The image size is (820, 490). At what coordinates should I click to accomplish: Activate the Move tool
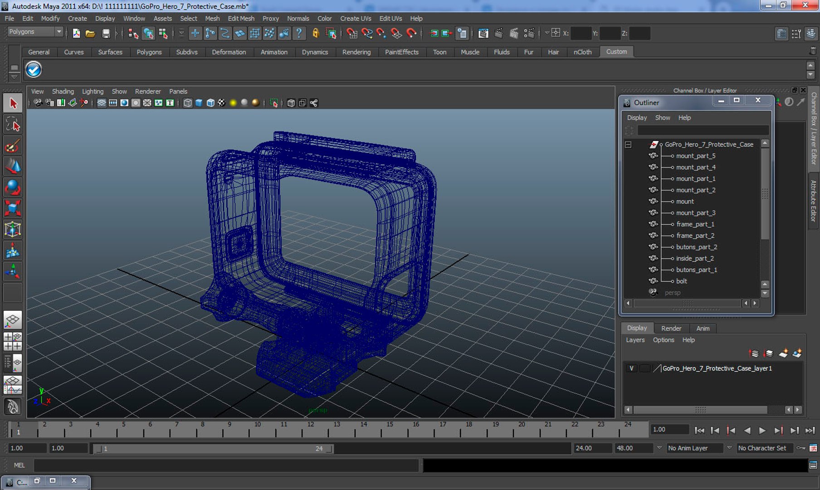[13, 167]
